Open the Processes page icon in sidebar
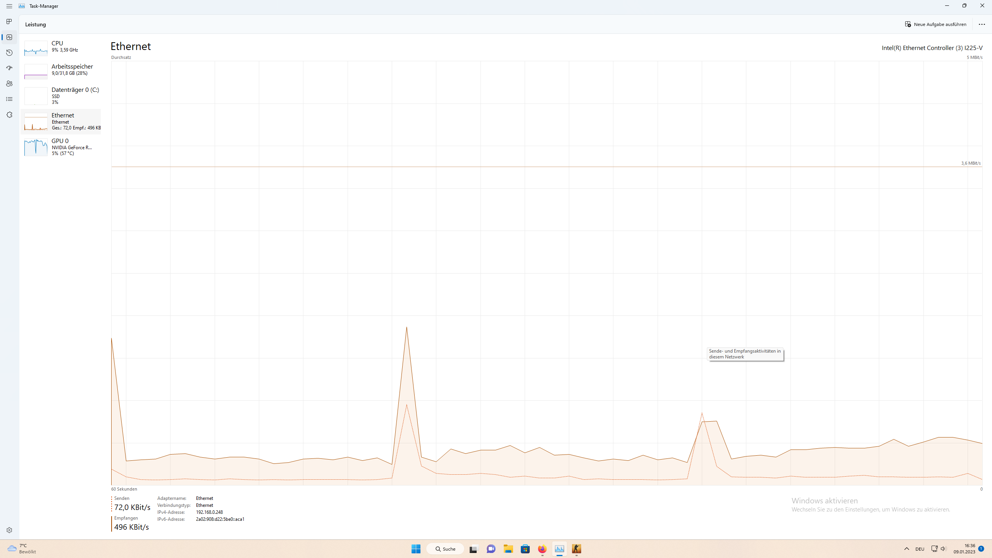This screenshot has height=558, width=992. [9, 22]
